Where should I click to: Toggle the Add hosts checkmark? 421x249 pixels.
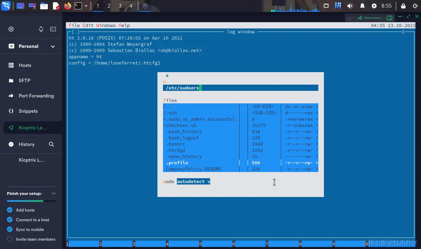10,210
